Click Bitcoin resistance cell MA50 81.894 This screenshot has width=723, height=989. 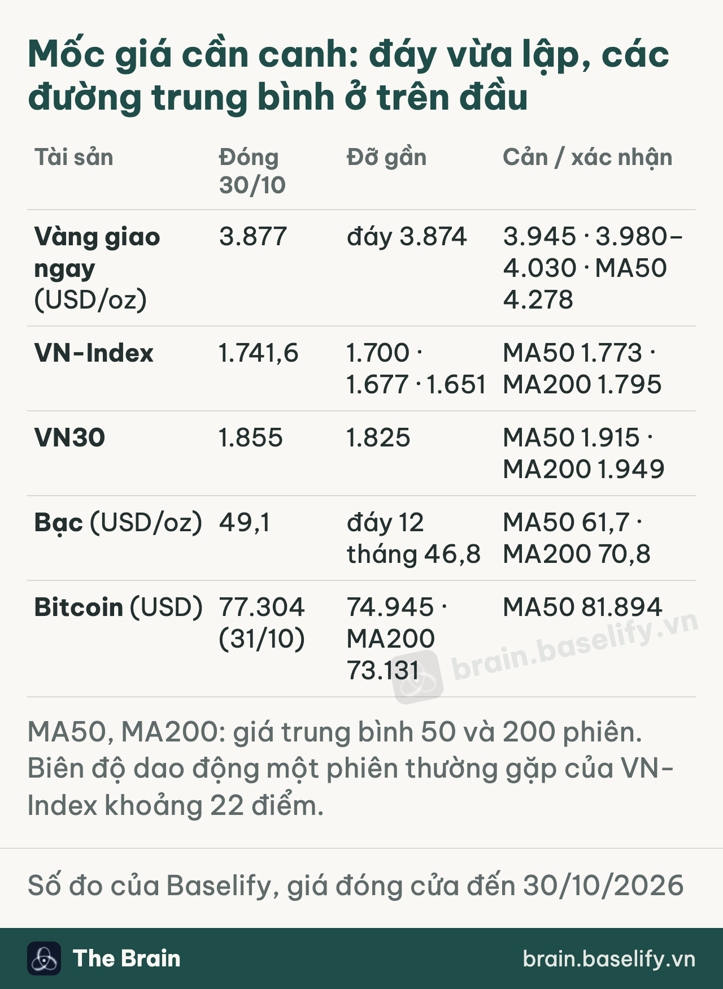pyautogui.click(x=582, y=607)
